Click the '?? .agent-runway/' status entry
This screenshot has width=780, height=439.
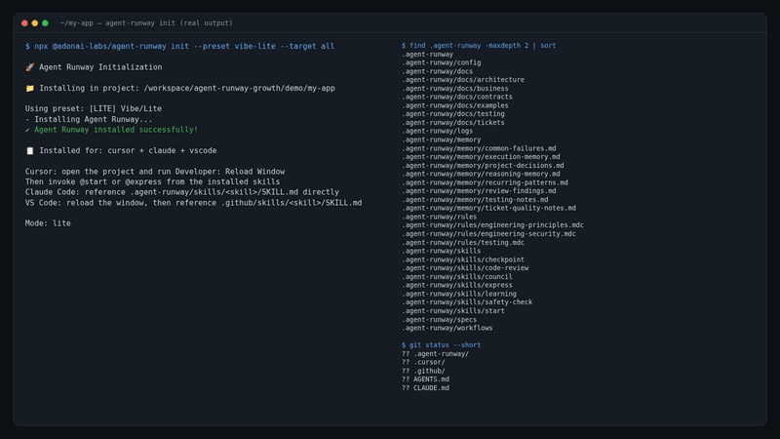(435, 354)
